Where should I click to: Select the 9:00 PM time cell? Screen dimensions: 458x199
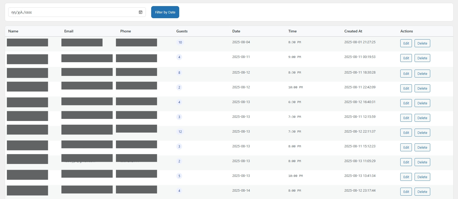295,57
